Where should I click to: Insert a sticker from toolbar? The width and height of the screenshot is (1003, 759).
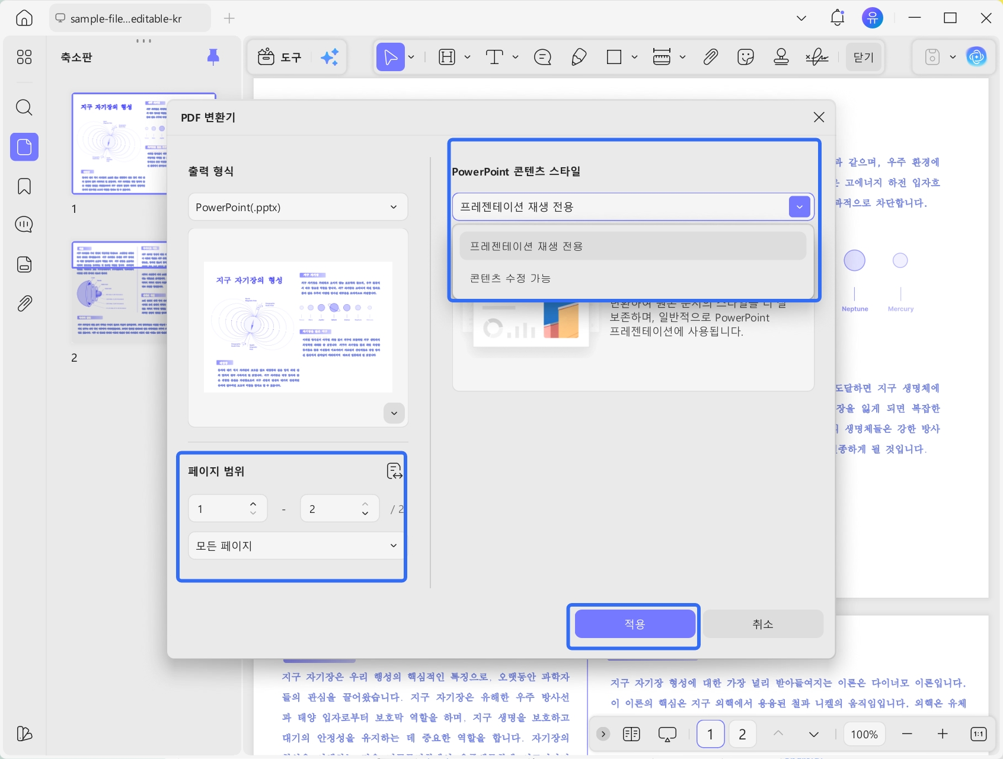(x=746, y=57)
